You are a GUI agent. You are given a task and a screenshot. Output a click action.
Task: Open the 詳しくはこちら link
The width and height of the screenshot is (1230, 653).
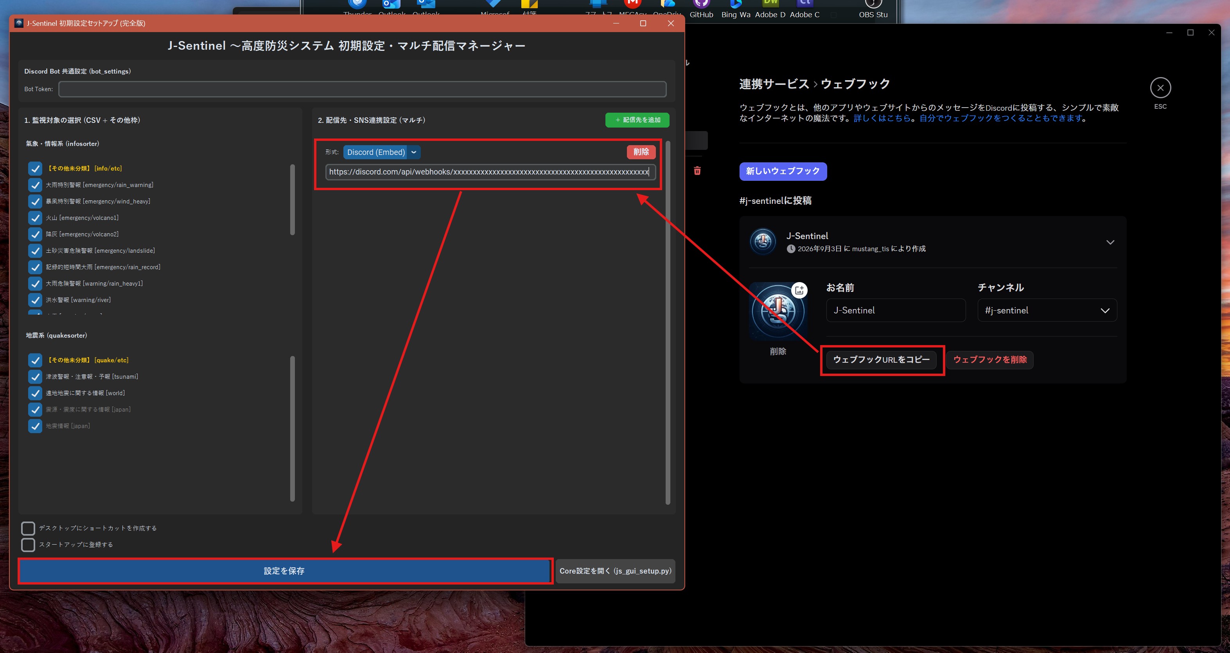pos(882,119)
